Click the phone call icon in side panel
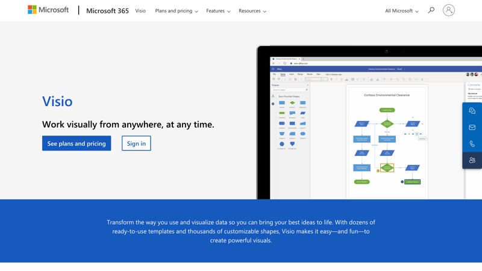The height and width of the screenshot is (271, 482). pyautogui.click(x=472, y=144)
